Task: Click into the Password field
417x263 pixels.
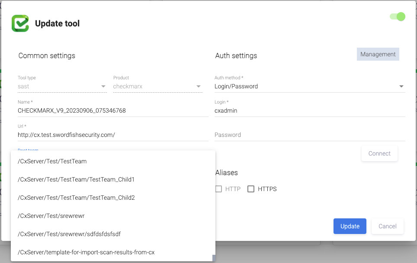Action: pyautogui.click(x=310, y=135)
